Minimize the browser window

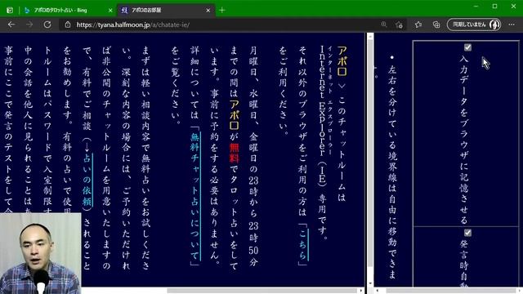pyautogui.click(x=476, y=6)
